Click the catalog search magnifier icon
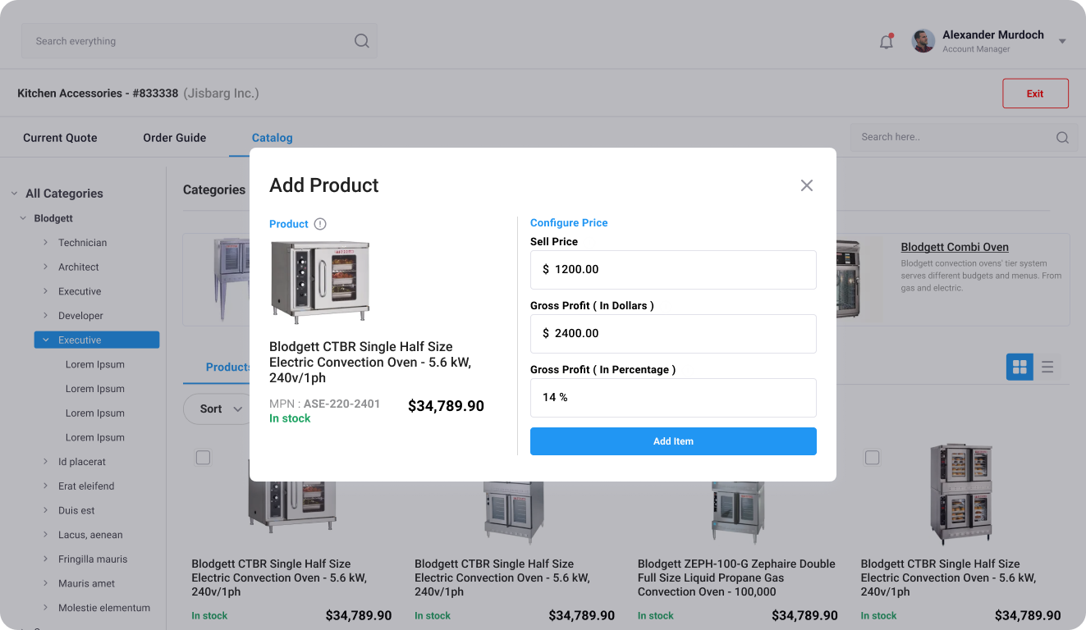 coord(1062,138)
